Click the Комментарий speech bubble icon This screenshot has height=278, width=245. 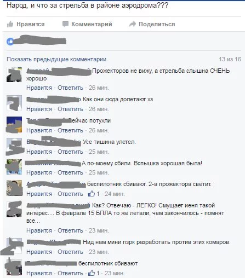[65, 24]
